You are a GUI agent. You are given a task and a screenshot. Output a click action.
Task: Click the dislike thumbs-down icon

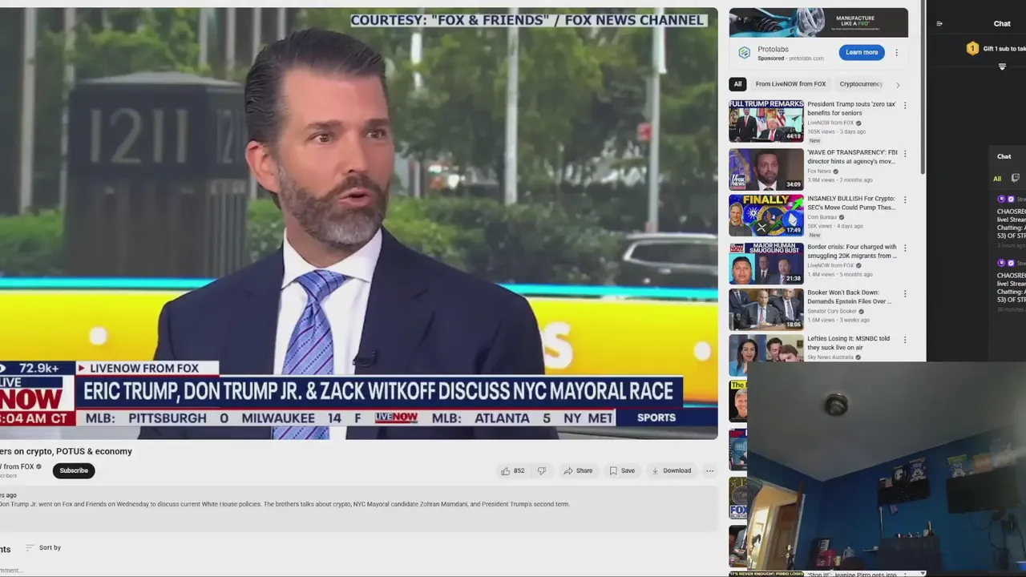[541, 470]
